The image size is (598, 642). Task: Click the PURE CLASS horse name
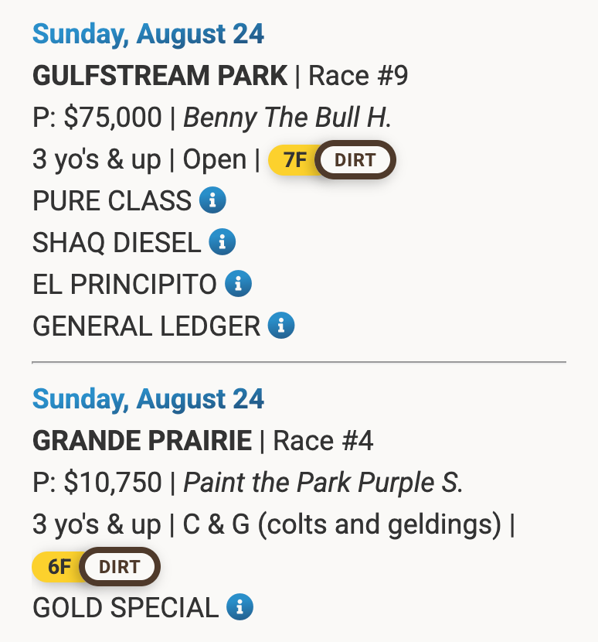pos(112,201)
